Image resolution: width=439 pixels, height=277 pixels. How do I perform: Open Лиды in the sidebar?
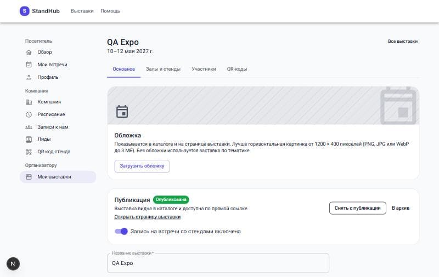[58, 140]
